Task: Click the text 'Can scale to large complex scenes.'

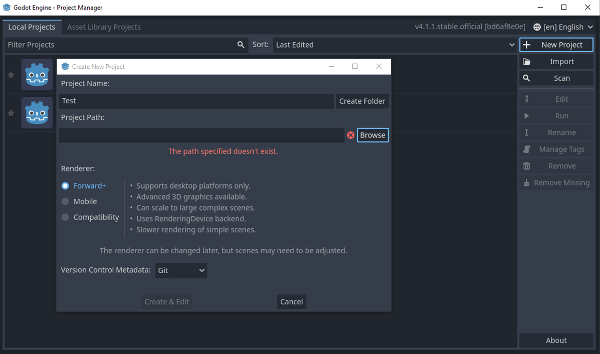Action: tap(195, 208)
